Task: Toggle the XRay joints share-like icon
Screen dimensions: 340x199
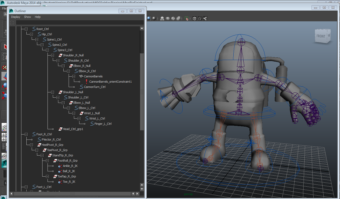Action: coord(205,18)
